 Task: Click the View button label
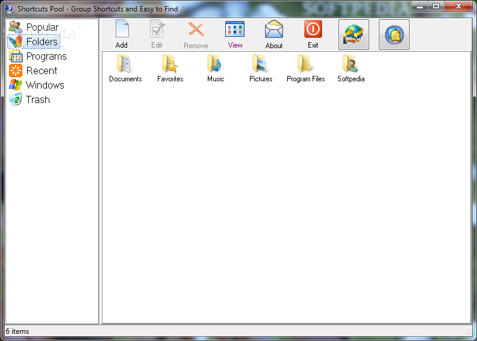click(235, 45)
